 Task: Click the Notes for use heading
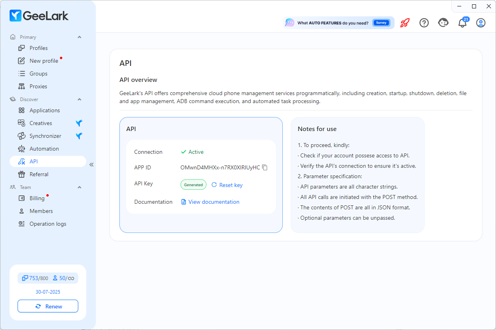[x=317, y=129]
